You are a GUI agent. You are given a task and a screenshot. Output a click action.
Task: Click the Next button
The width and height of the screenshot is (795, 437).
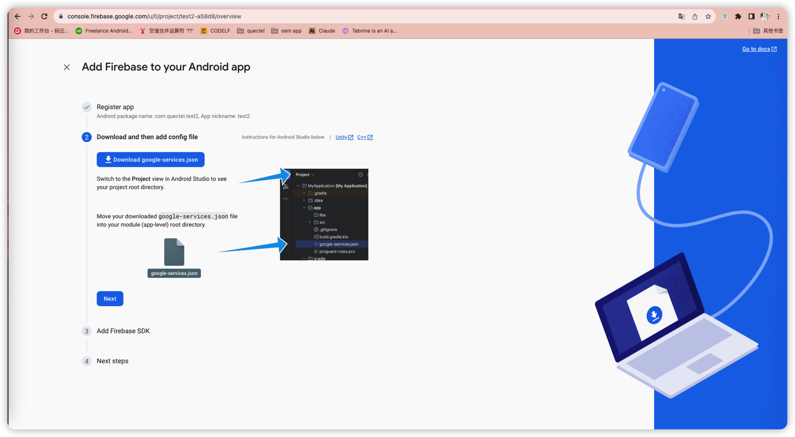[x=110, y=299]
